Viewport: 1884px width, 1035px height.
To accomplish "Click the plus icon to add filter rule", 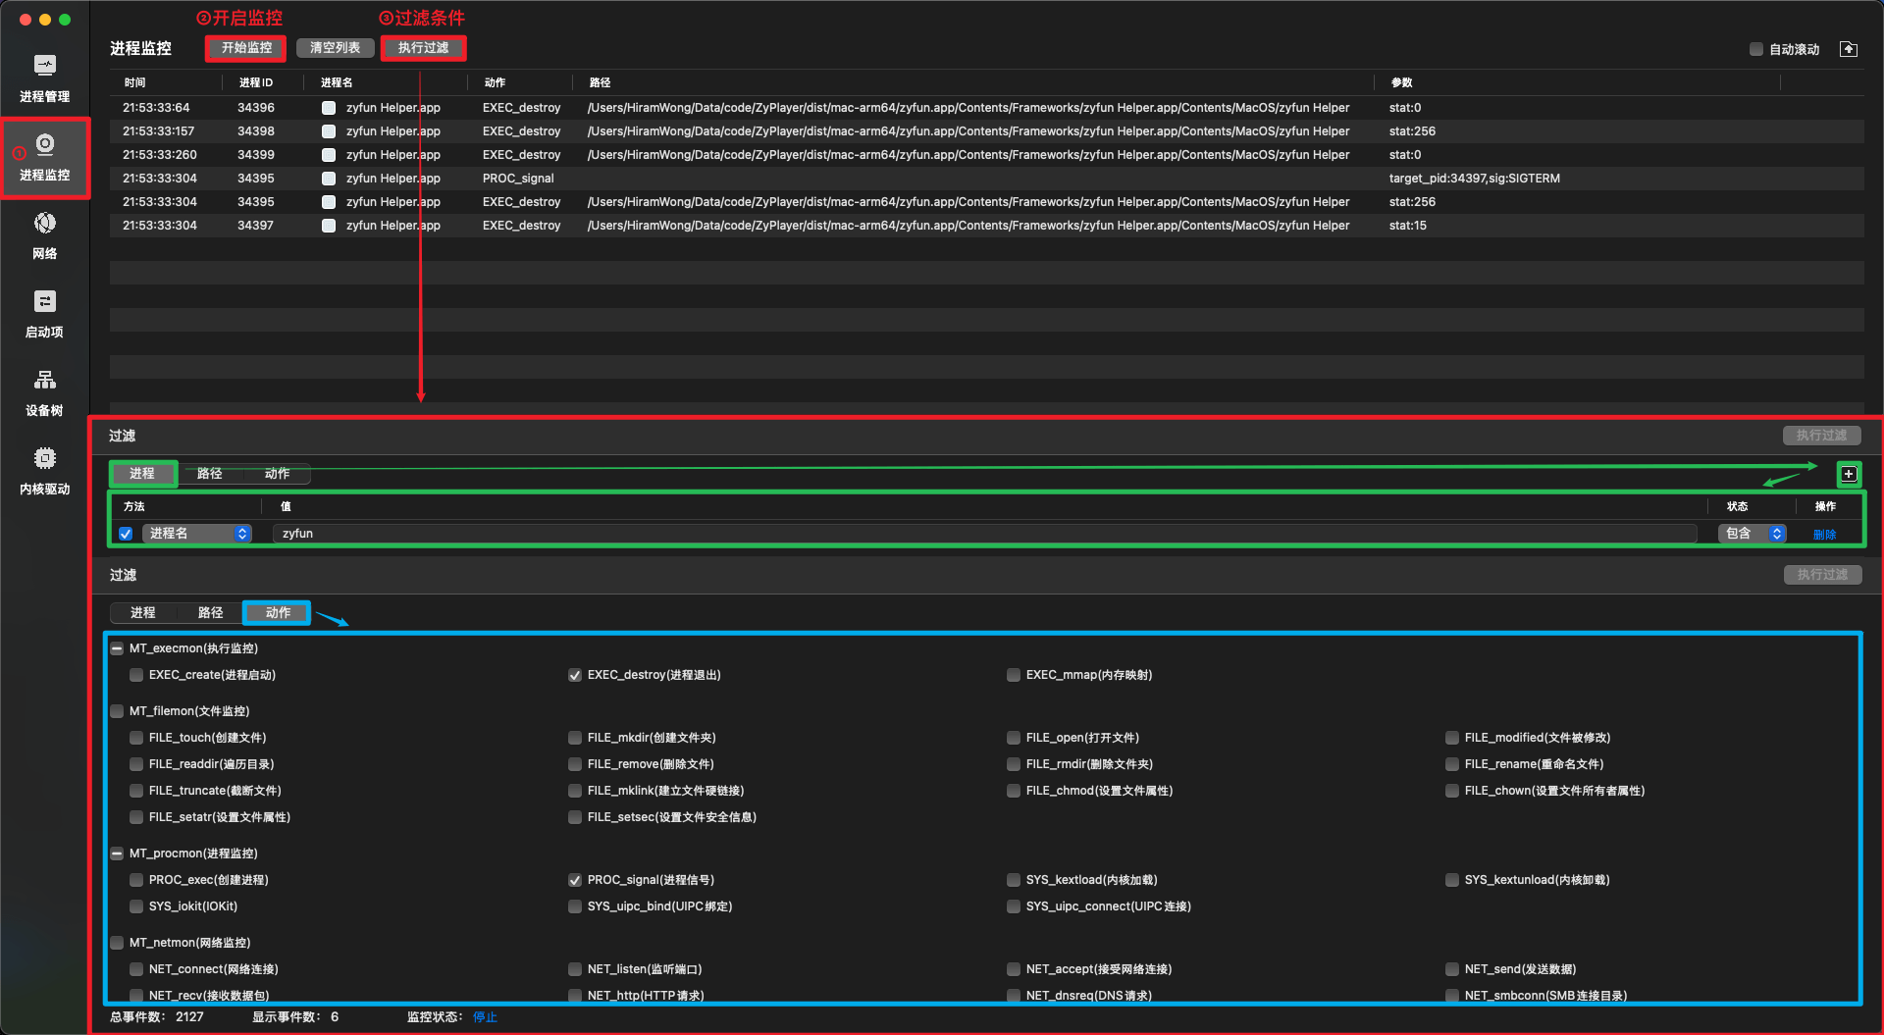I will point(1849,474).
